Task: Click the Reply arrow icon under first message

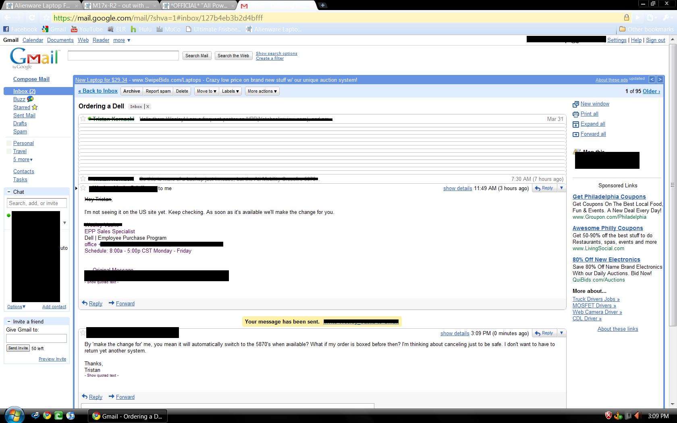Action: (x=85, y=303)
